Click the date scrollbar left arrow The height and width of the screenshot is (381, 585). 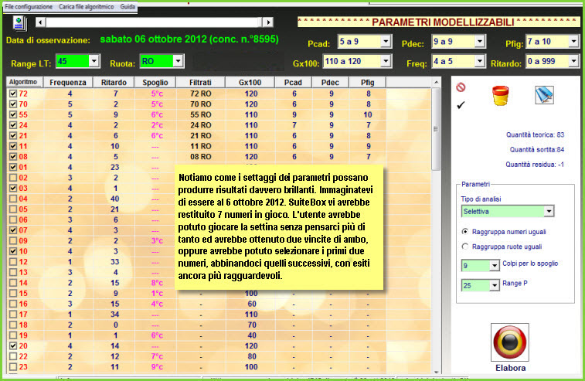tap(40, 22)
